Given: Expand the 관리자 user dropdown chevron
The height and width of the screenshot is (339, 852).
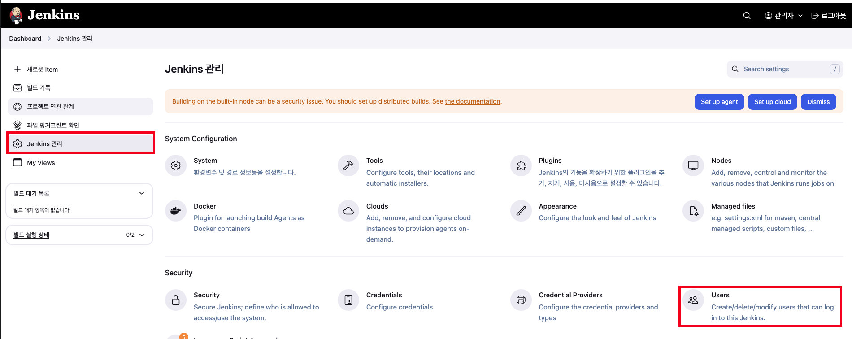Looking at the screenshot, I should tap(800, 16).
